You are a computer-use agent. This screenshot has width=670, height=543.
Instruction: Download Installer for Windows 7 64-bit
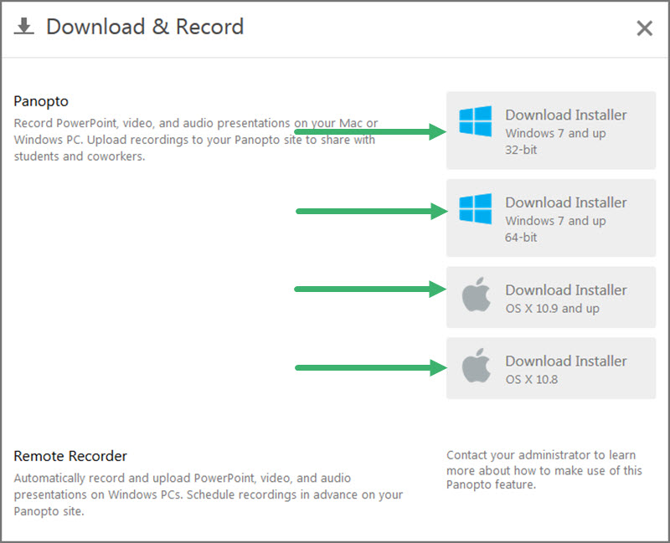click(551, 218)
